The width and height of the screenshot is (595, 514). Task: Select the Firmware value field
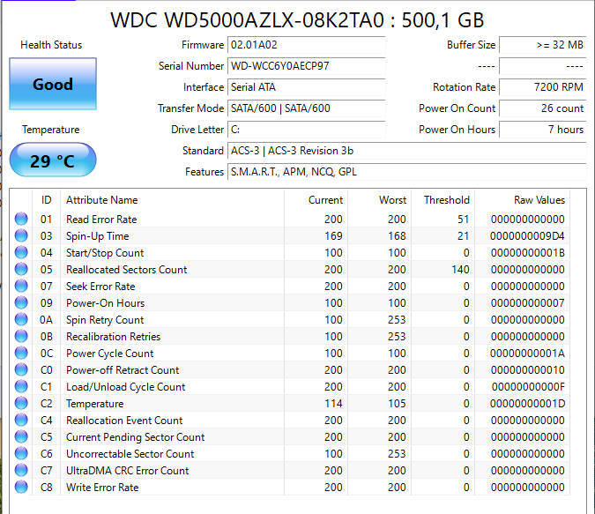(x=306, y=45)
